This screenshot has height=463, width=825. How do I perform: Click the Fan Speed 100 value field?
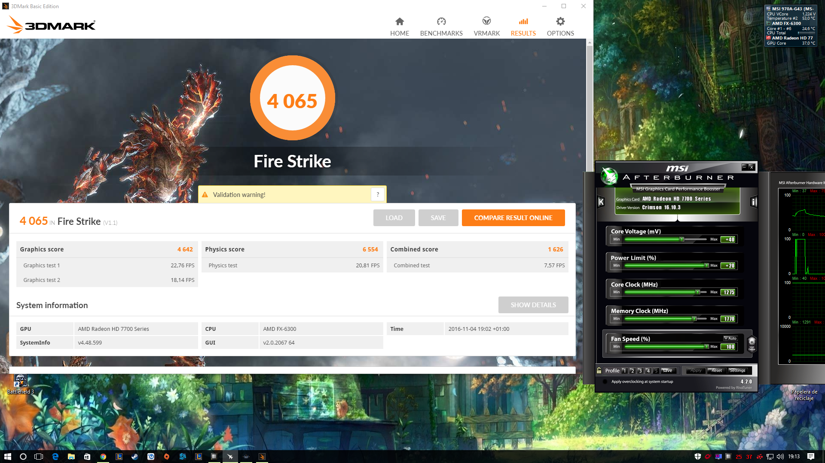pyautogui.click(x=729, y=347)
